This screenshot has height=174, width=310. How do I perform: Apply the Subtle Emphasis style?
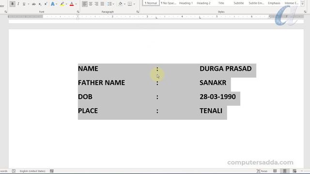click(256, 3)
